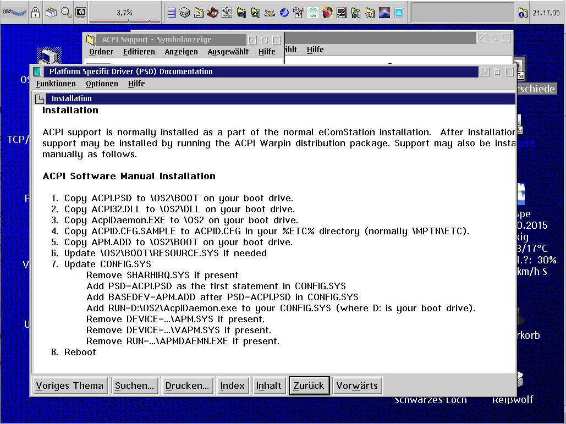The image size is (566, 424).
Task: Click the 'Reboot' step text
Action: tap(80, 352)
